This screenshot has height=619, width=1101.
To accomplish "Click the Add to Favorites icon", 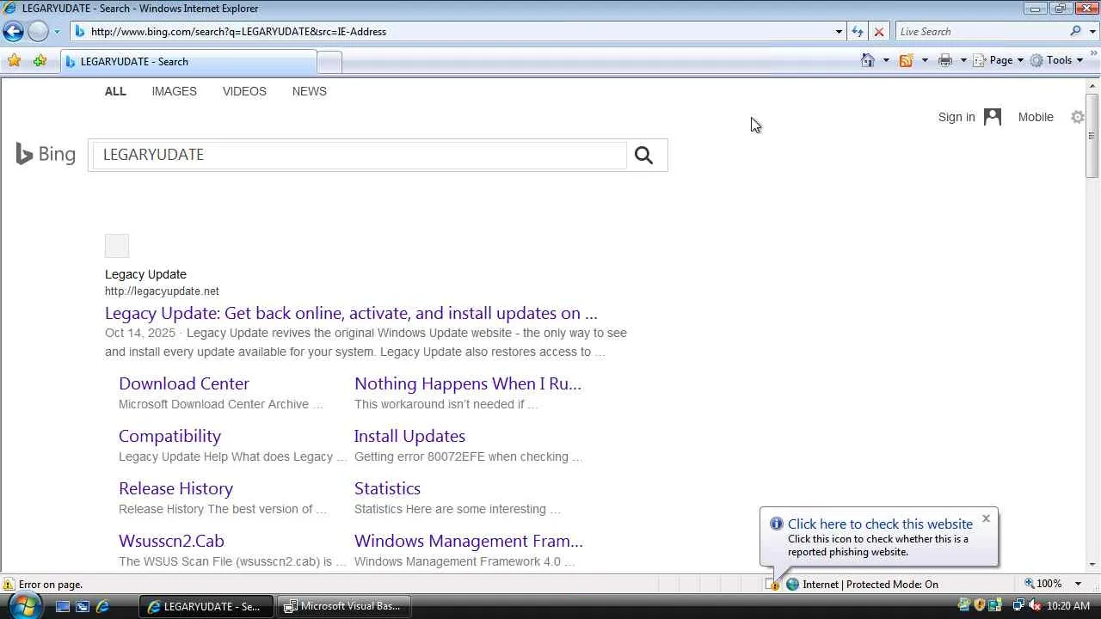I will pyautogui.click(x=40, y=61).
